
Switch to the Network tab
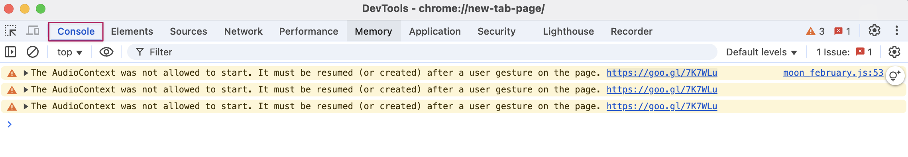pos(243,31)
